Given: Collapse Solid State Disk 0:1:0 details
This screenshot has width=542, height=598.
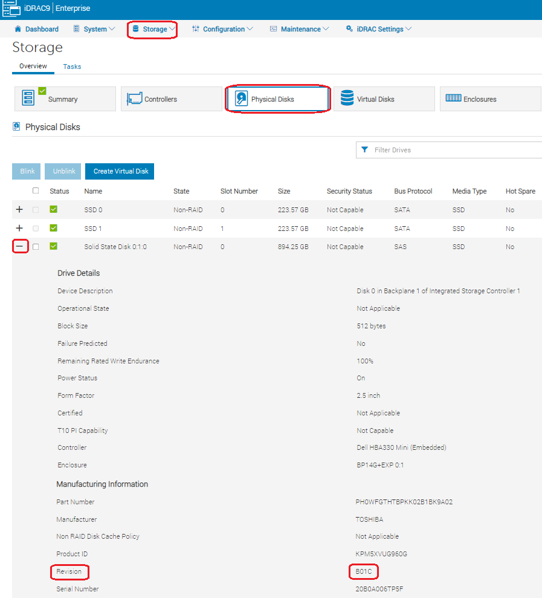Looking at the screenshot, I should point(19,246).
